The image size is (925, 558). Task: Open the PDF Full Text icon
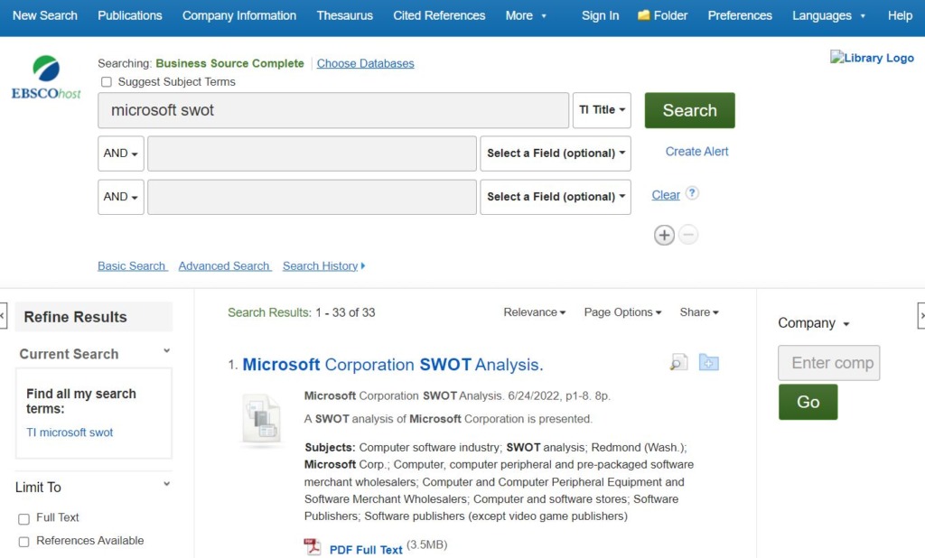[313, 547]
